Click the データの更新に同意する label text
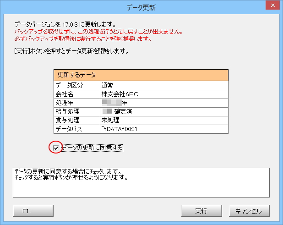Image resolution: width=283 pixels, height=225 pixels. point(92,148)
